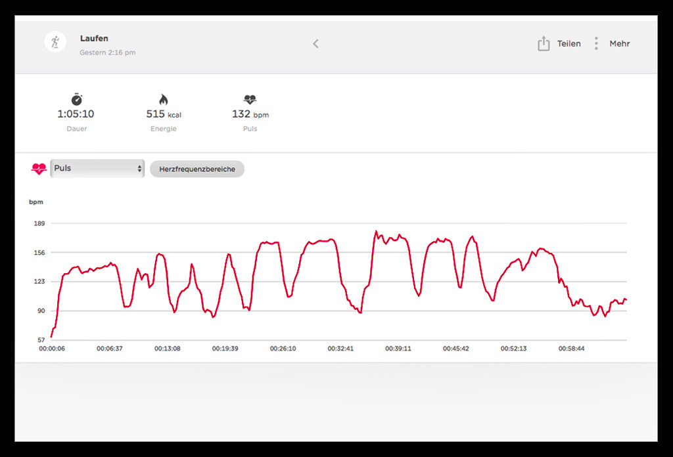Click the 189 bpm axis label

38,224
